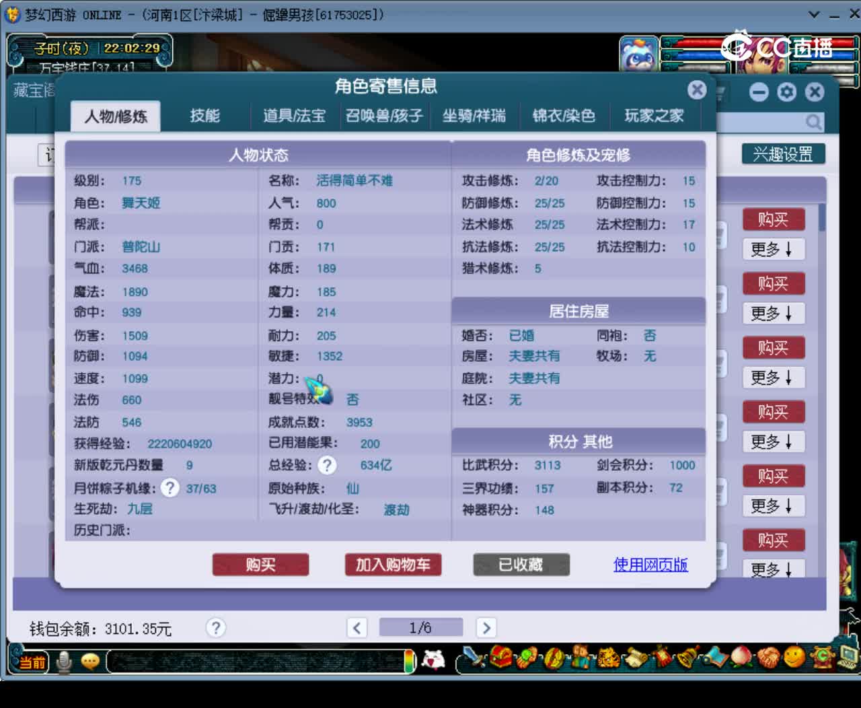Open the 召唤兽/孩子 tab
The image size is (861, 708).
(384, 116)
